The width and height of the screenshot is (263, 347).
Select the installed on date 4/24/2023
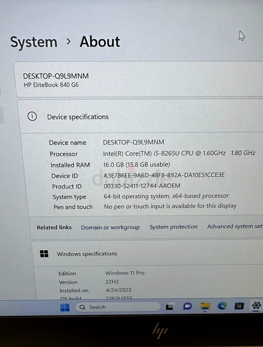(118, 290)
